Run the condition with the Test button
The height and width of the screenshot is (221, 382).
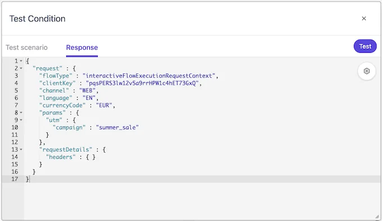click(365, 46)
